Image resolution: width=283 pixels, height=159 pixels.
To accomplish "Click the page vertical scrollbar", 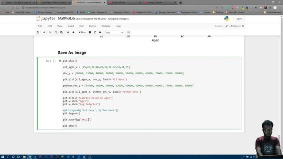I will [282, 85].
